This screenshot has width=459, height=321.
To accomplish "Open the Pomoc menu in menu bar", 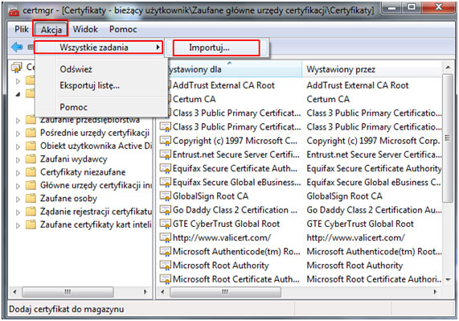I will pyautogui.click(x=123, y=29).
